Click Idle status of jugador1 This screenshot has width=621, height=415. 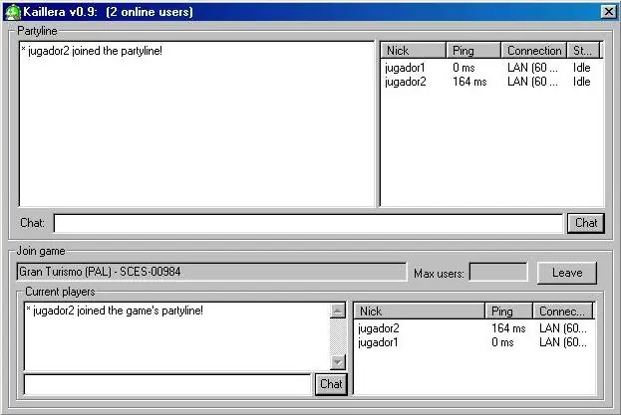[x=582, y=68]
